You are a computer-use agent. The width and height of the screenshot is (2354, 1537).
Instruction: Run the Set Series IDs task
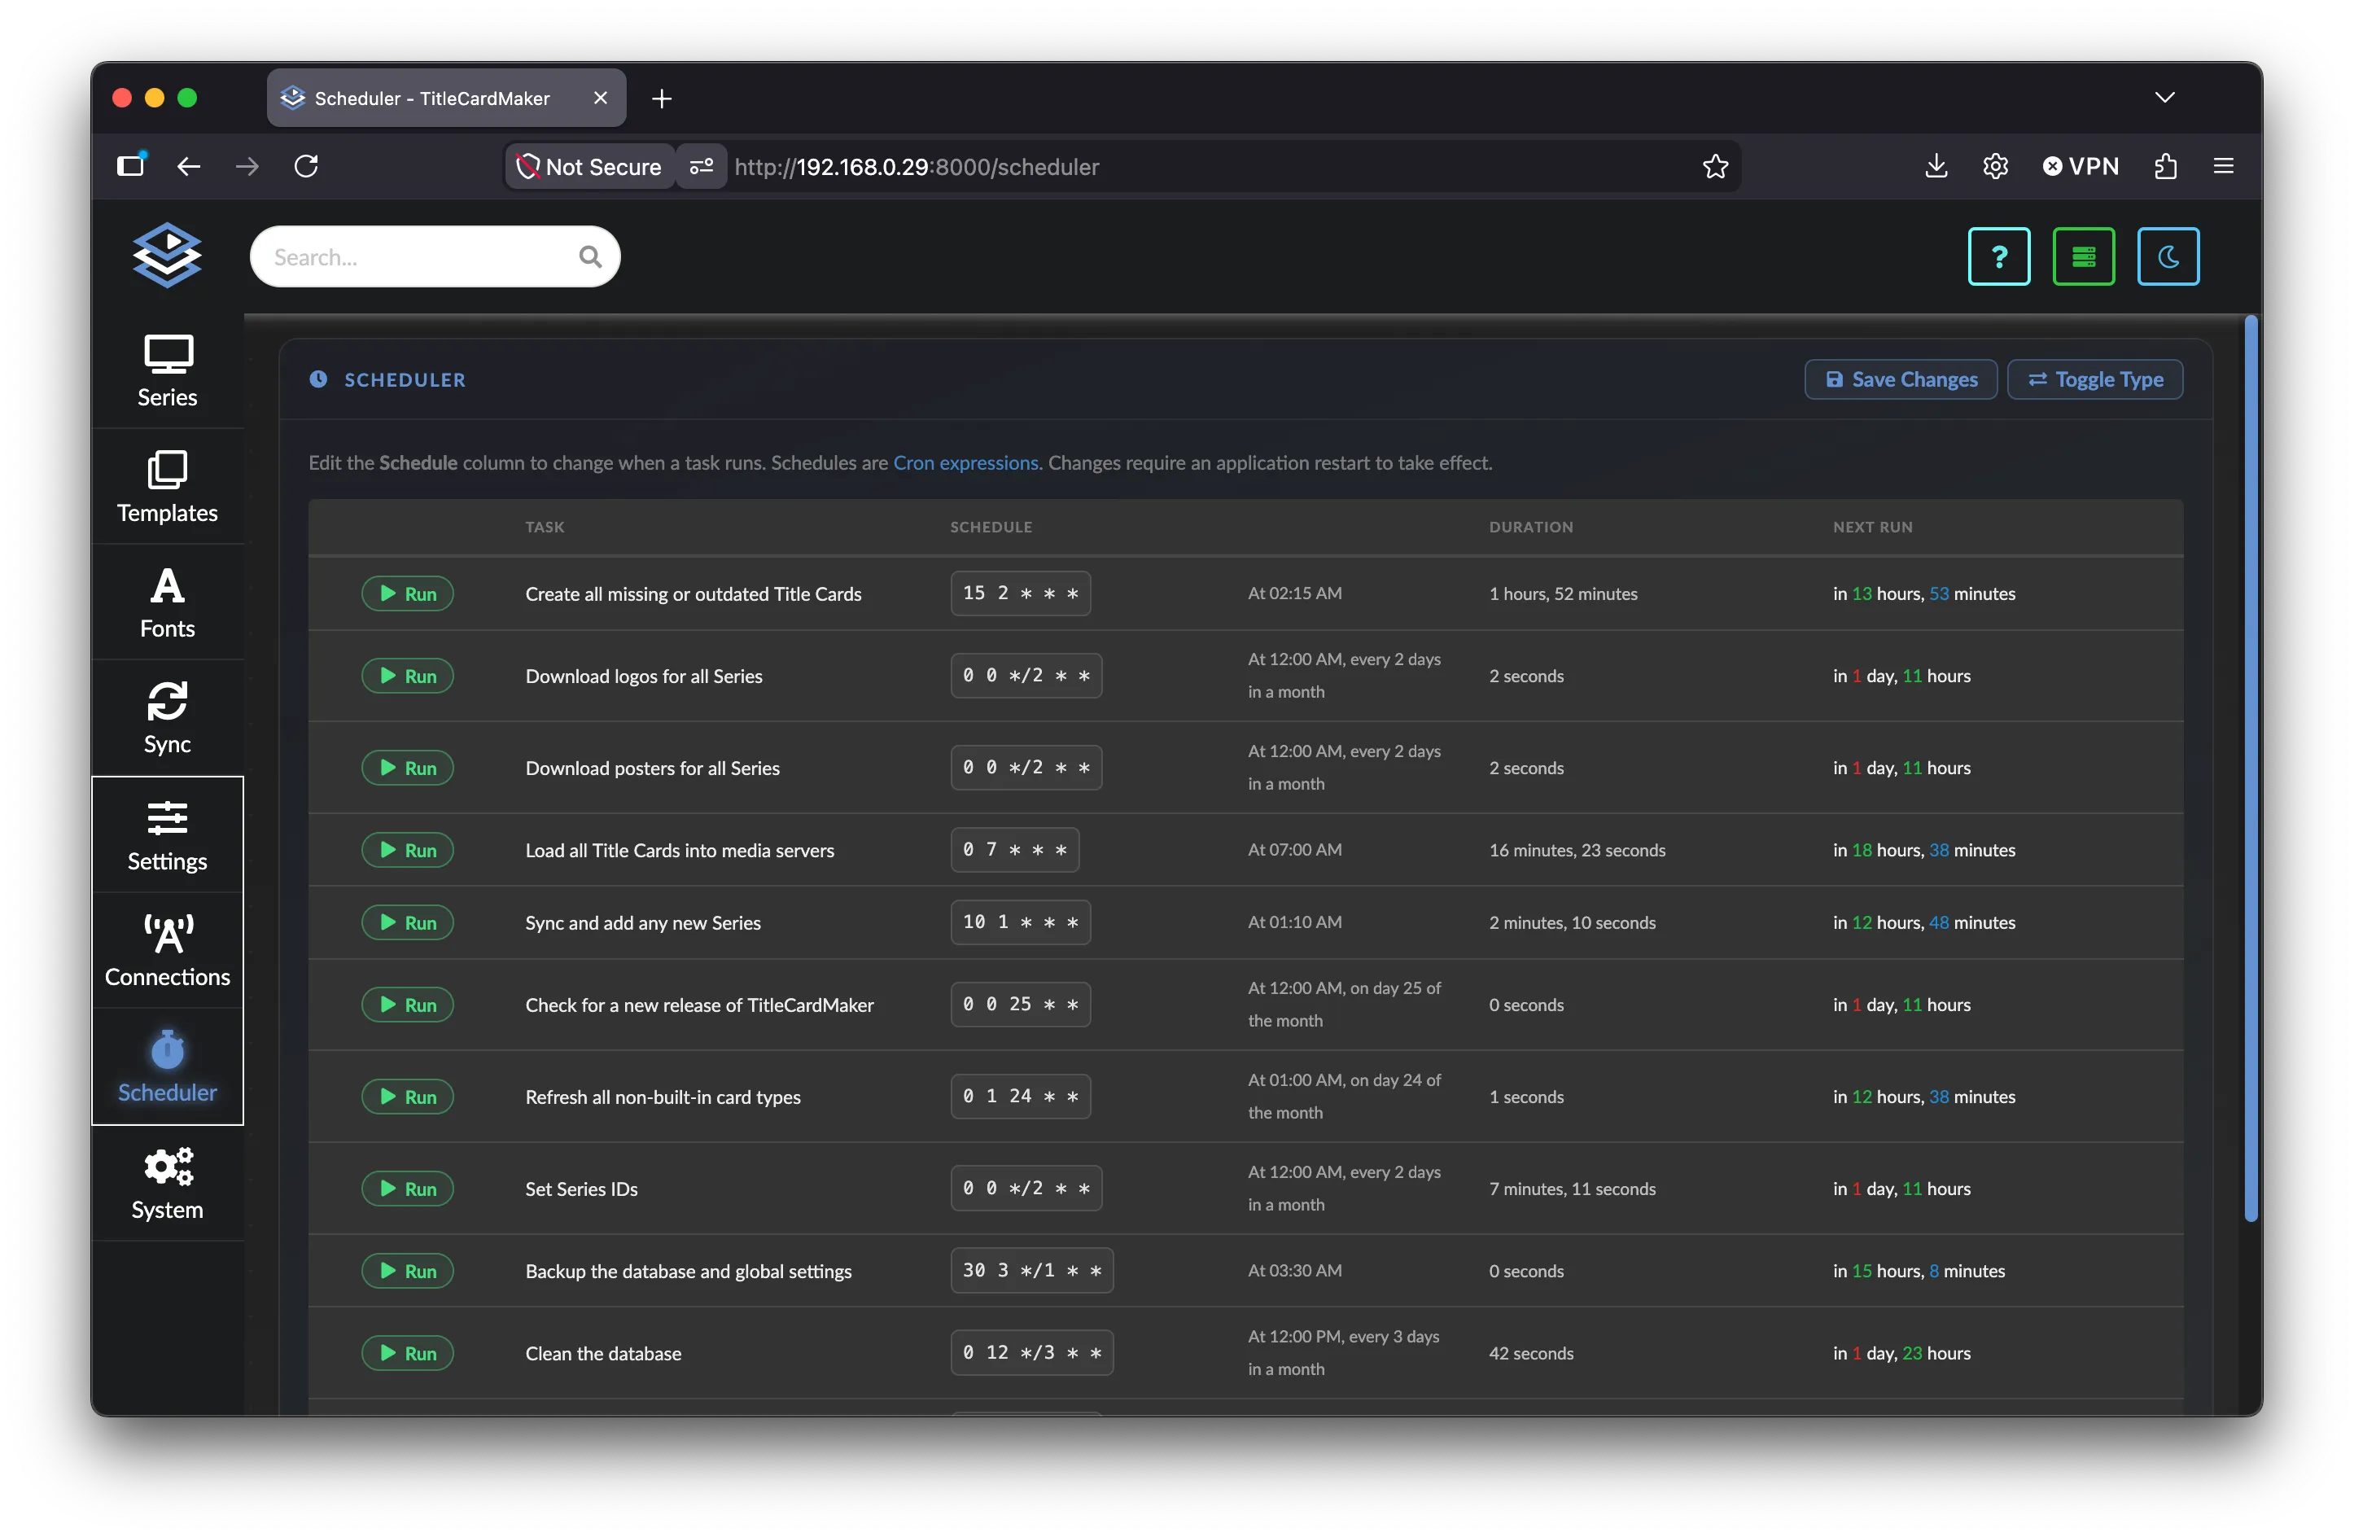tap(408, 1189)
